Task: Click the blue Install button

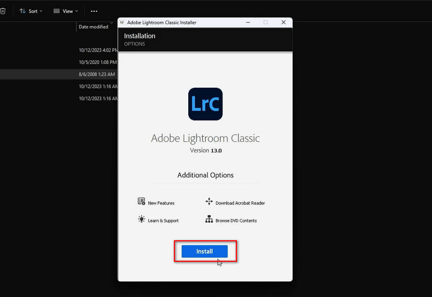Action: tap(204, 251)
